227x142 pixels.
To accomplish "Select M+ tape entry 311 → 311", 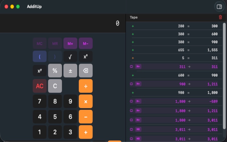I will pos(174,67).
